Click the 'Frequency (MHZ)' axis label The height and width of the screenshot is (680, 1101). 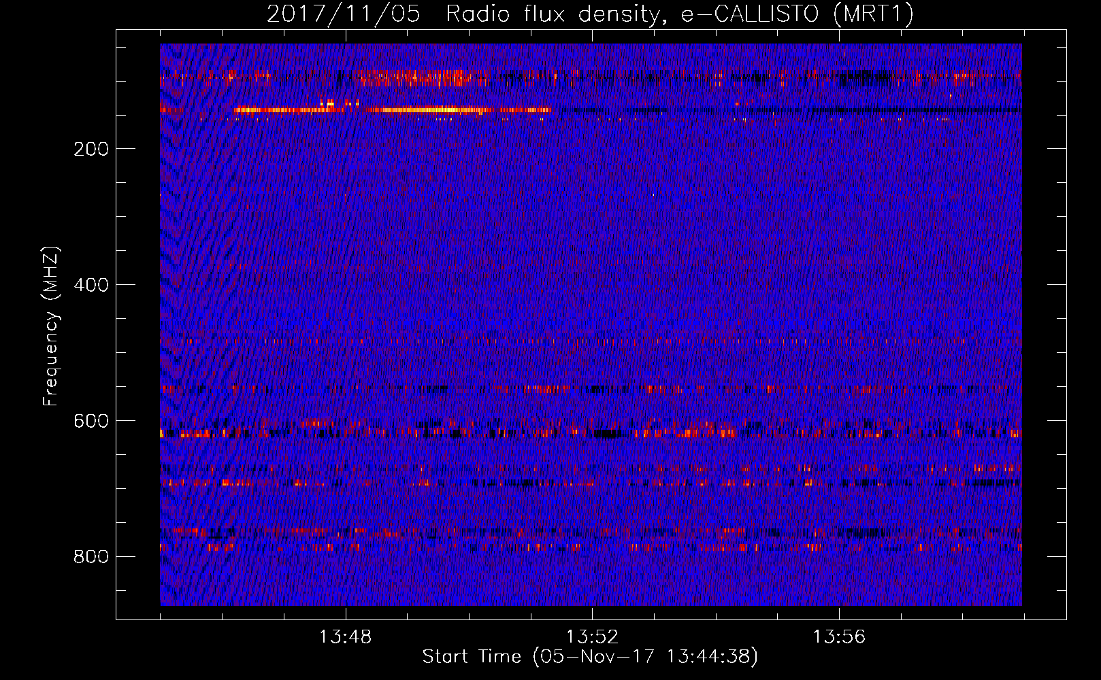point(51,326)
